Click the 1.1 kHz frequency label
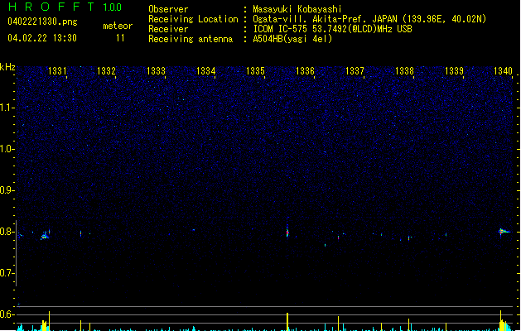 (x=7, y=108)
